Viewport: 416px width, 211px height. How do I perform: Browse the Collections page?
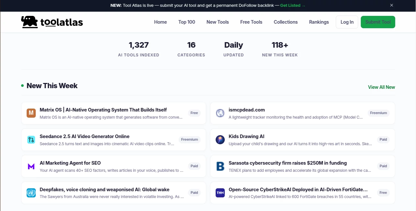[286, 22]
